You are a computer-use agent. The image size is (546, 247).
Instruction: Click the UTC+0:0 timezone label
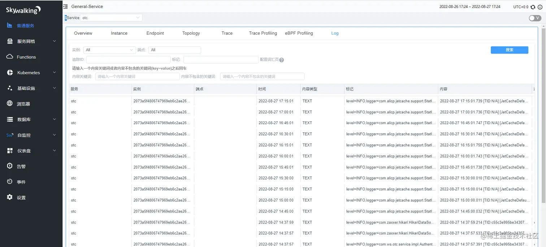pos(521,7)
